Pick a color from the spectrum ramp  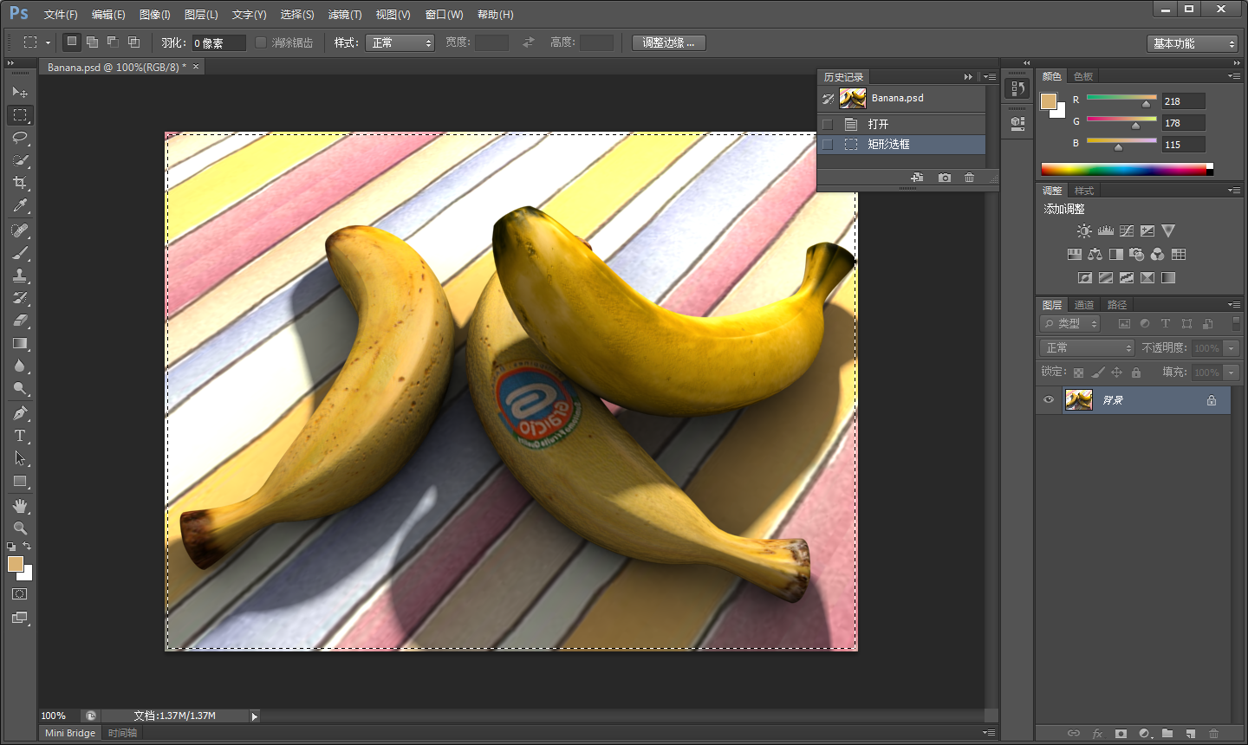click(x=1127, y=169)
